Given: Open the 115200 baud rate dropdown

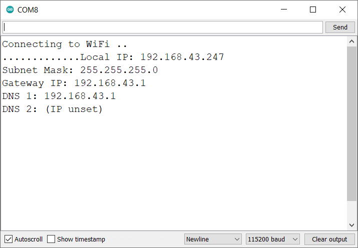Looking at the screenshot, I should click(272, 239).
